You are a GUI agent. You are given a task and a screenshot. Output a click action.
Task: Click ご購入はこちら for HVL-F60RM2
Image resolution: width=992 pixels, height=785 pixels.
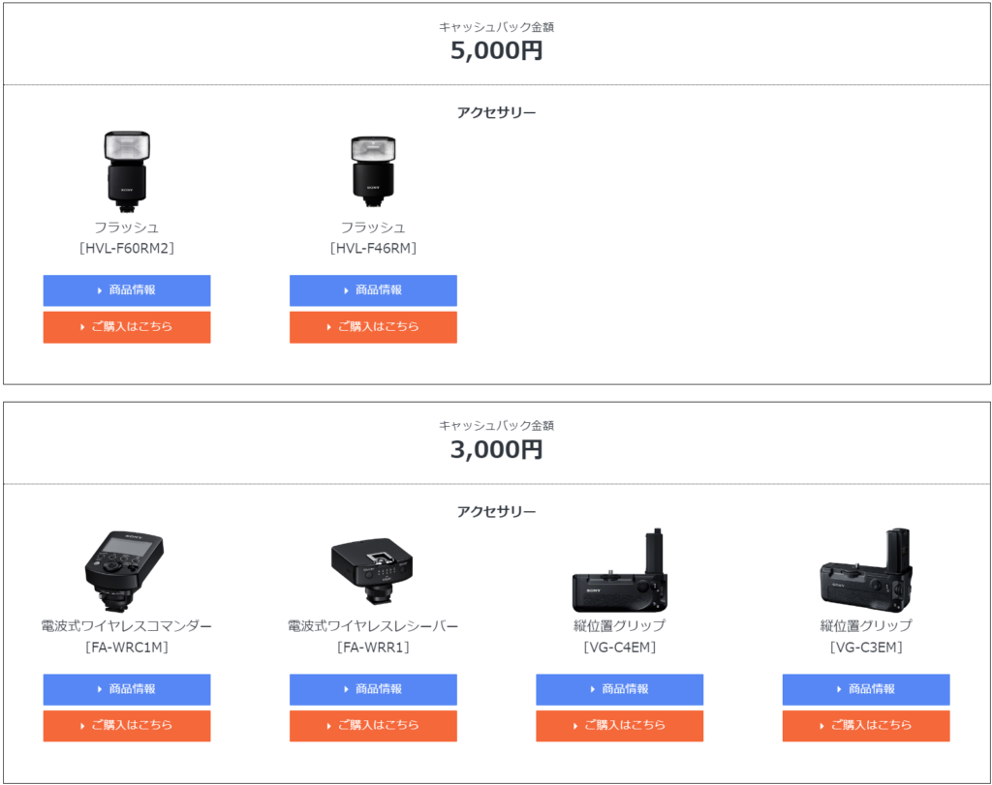(x=127, y=327)
